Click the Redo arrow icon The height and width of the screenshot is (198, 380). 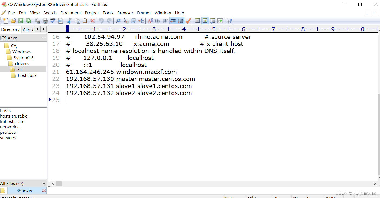point(109,21)
